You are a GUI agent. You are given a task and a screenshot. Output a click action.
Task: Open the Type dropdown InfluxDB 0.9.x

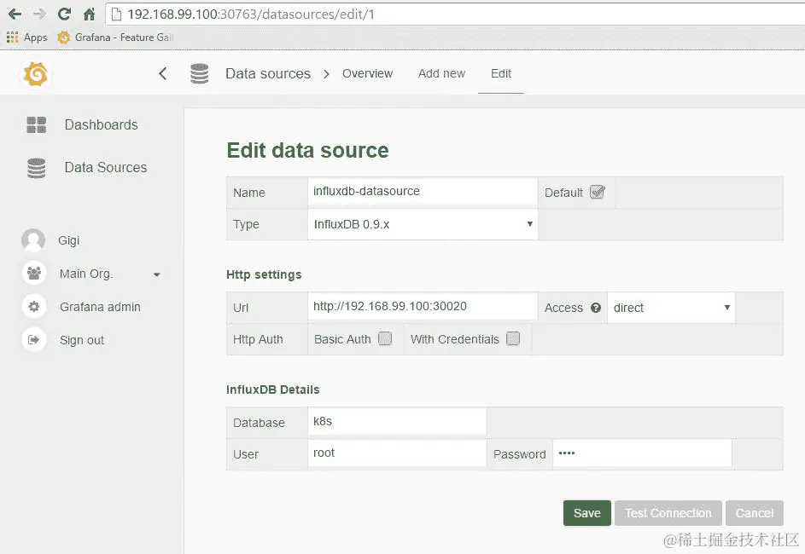(x=423, y=224)
